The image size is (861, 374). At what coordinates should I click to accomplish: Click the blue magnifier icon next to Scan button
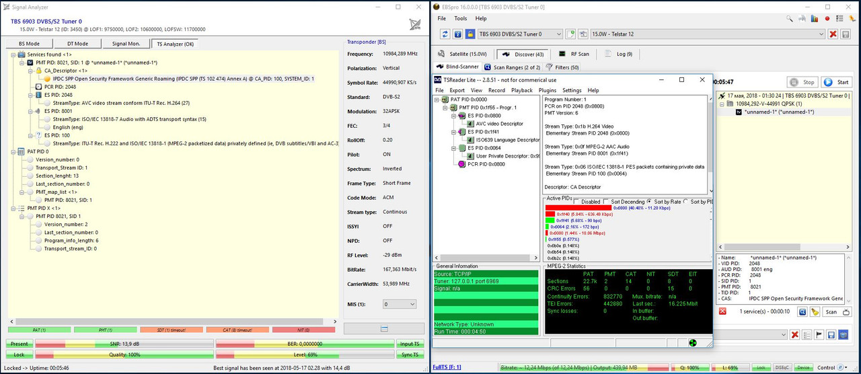coord(802,311)
